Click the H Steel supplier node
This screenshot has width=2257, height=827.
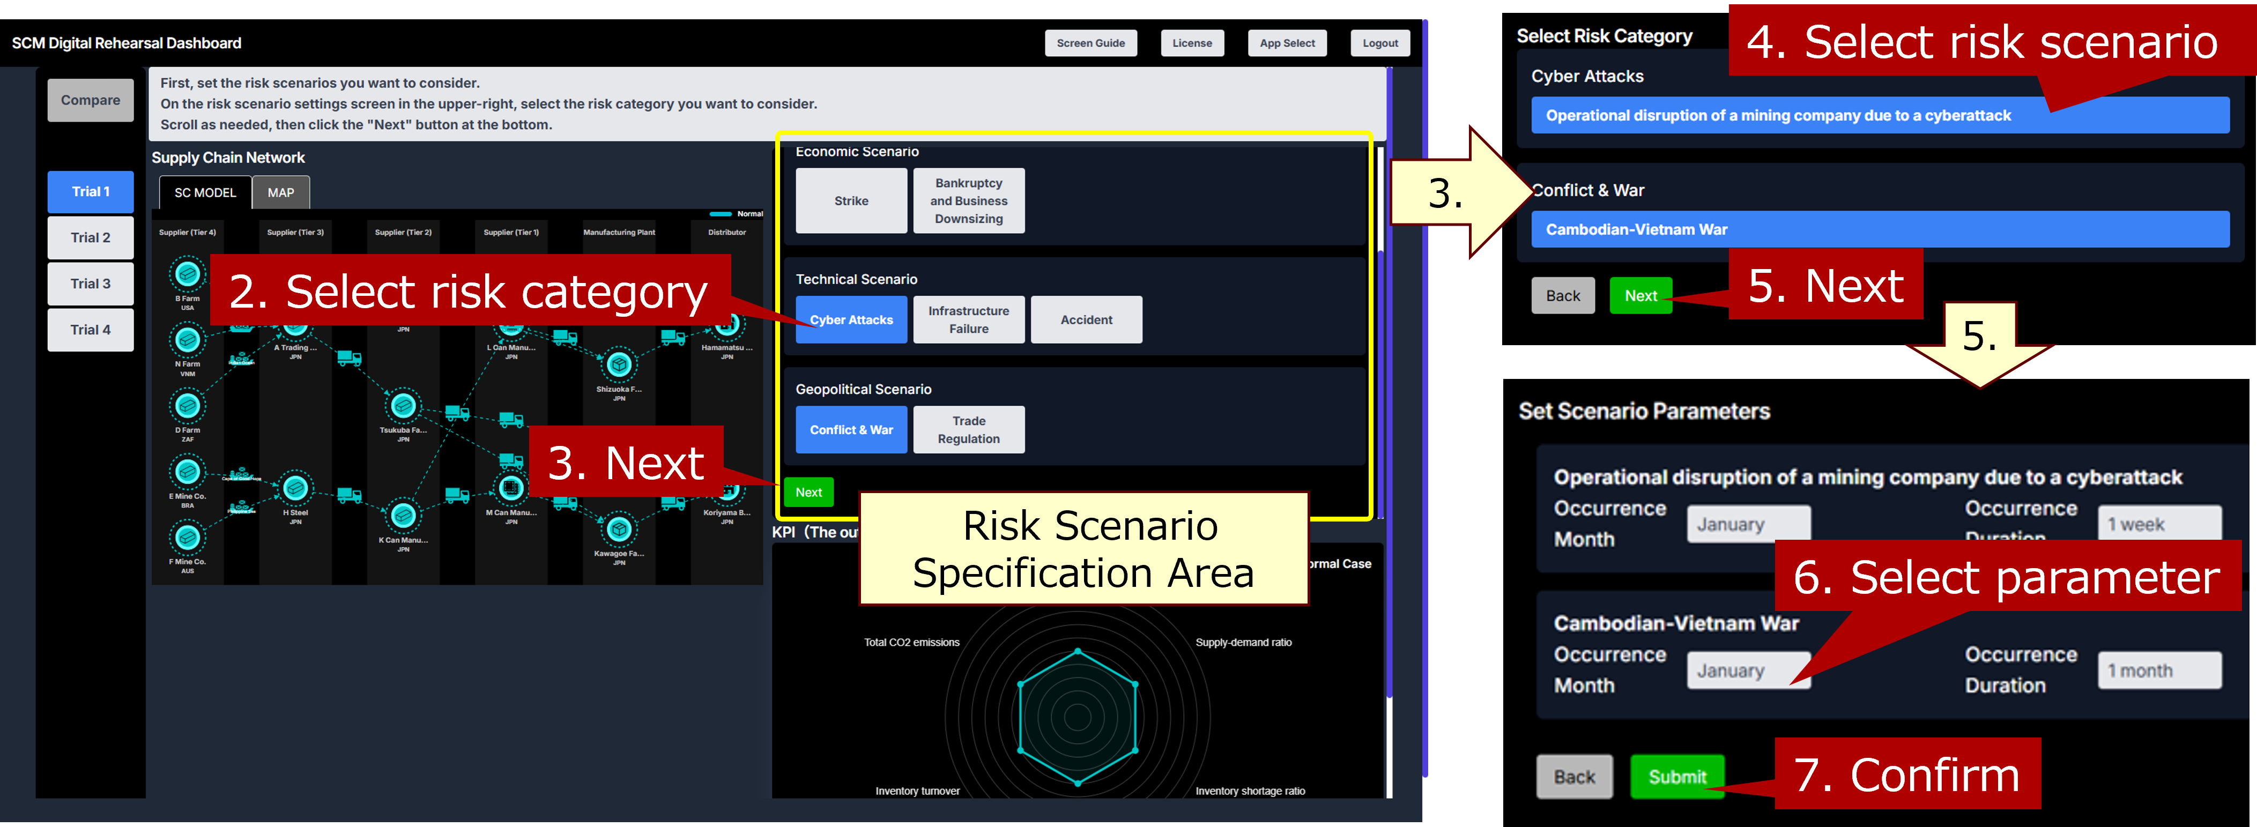(x=295, y=488)
